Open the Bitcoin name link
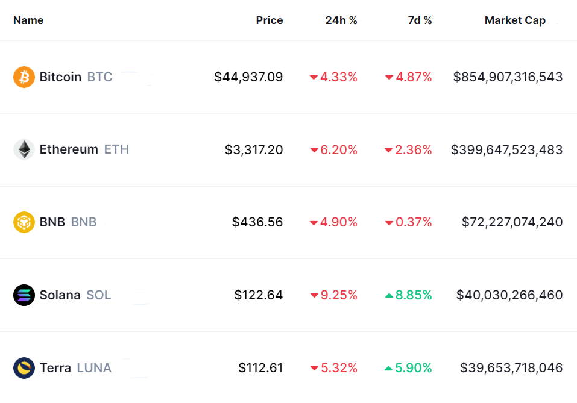The image size is (577, 403). pos(60,77)
